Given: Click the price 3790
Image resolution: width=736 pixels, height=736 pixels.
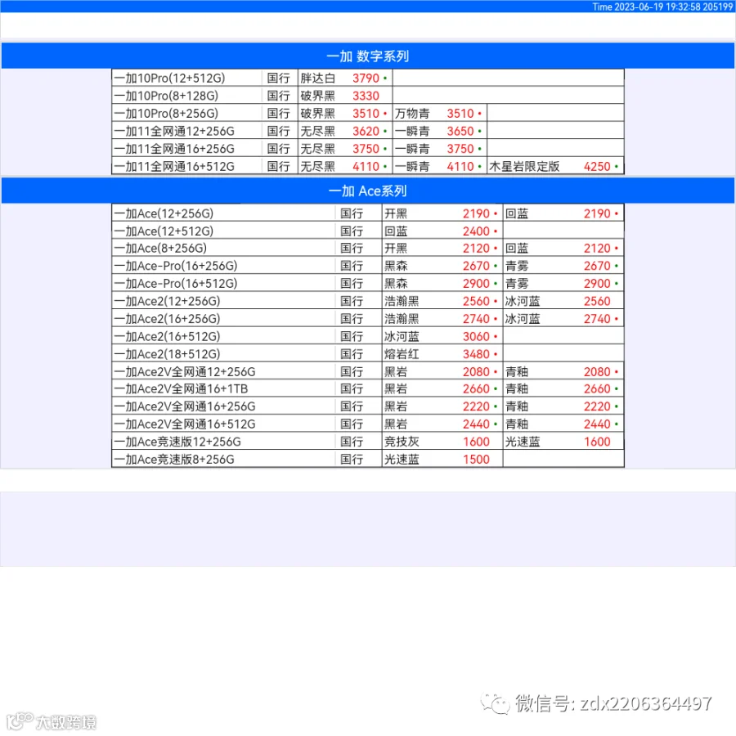Looking at the screenshot, I should pos(366,78).
